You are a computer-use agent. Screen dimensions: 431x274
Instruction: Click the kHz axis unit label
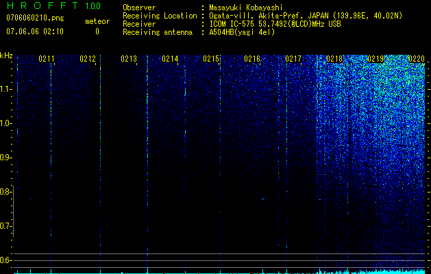pyautogui.click(x=6, y=55)
